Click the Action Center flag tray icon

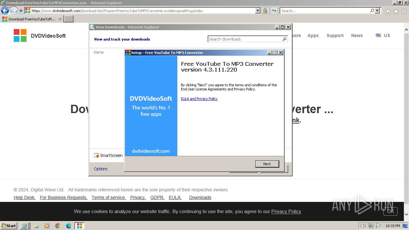[x=379, y=226]
